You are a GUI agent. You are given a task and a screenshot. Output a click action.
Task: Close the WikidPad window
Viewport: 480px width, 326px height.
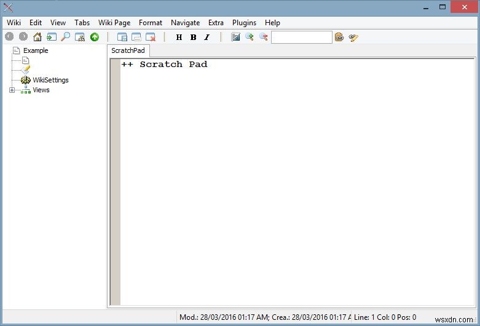pyautogui.click(x=465, y=7)
